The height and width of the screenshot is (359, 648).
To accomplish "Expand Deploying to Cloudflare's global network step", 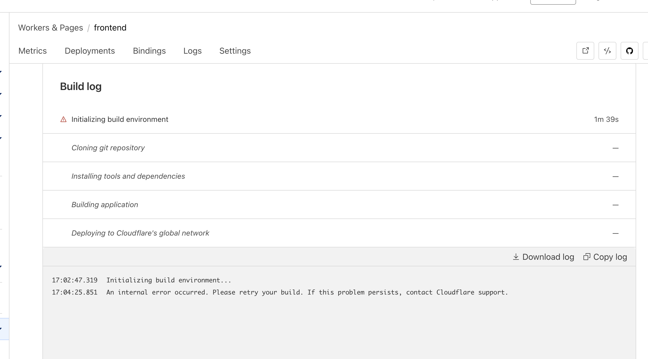I will [x=339, y=233].
